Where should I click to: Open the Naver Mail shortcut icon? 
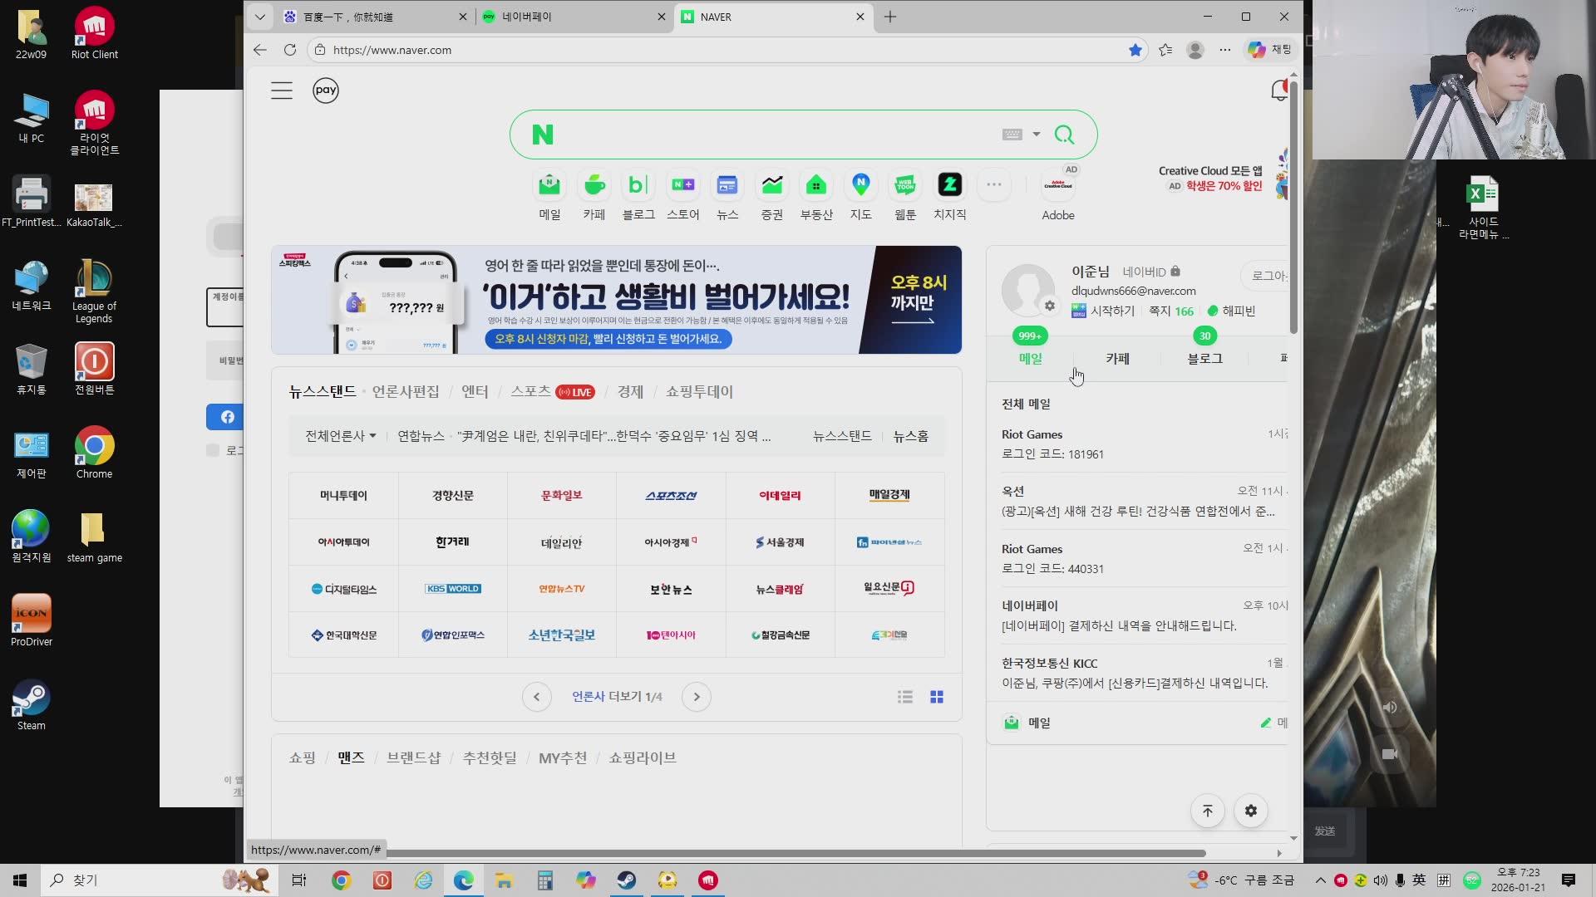pos(549,185)
